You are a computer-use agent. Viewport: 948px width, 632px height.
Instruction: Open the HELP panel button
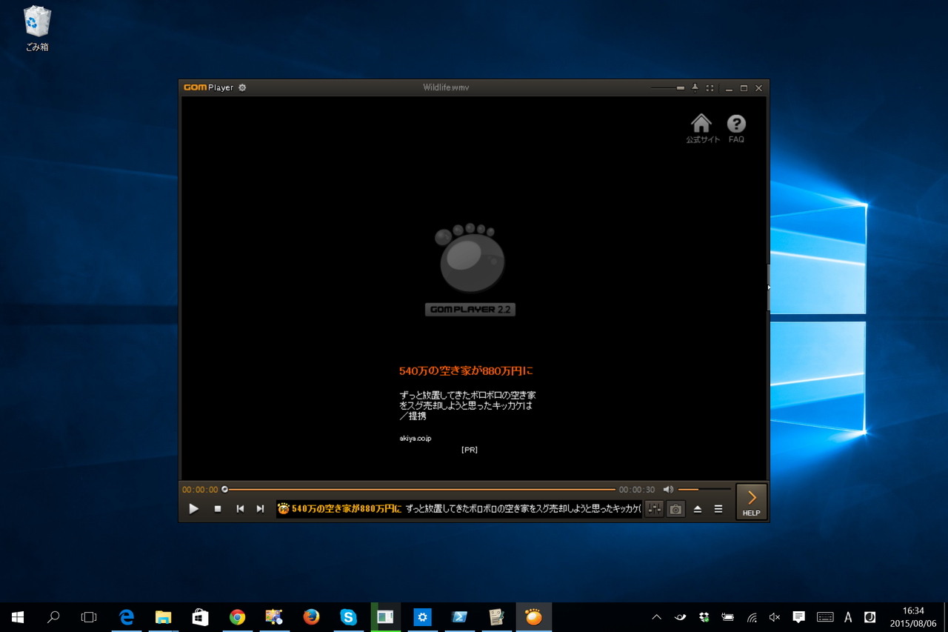(751, 502)
